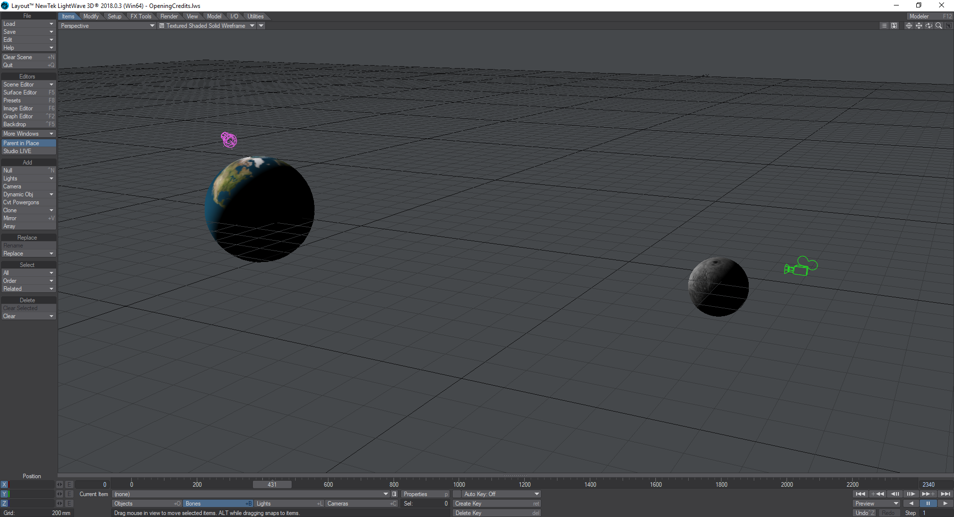Open the Perspective view type dropdown
Screen dimensions: 954x517
pyautogui.click(x=107, y=26)
